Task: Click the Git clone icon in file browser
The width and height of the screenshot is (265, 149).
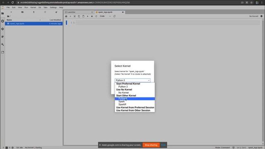Action: 56,12
